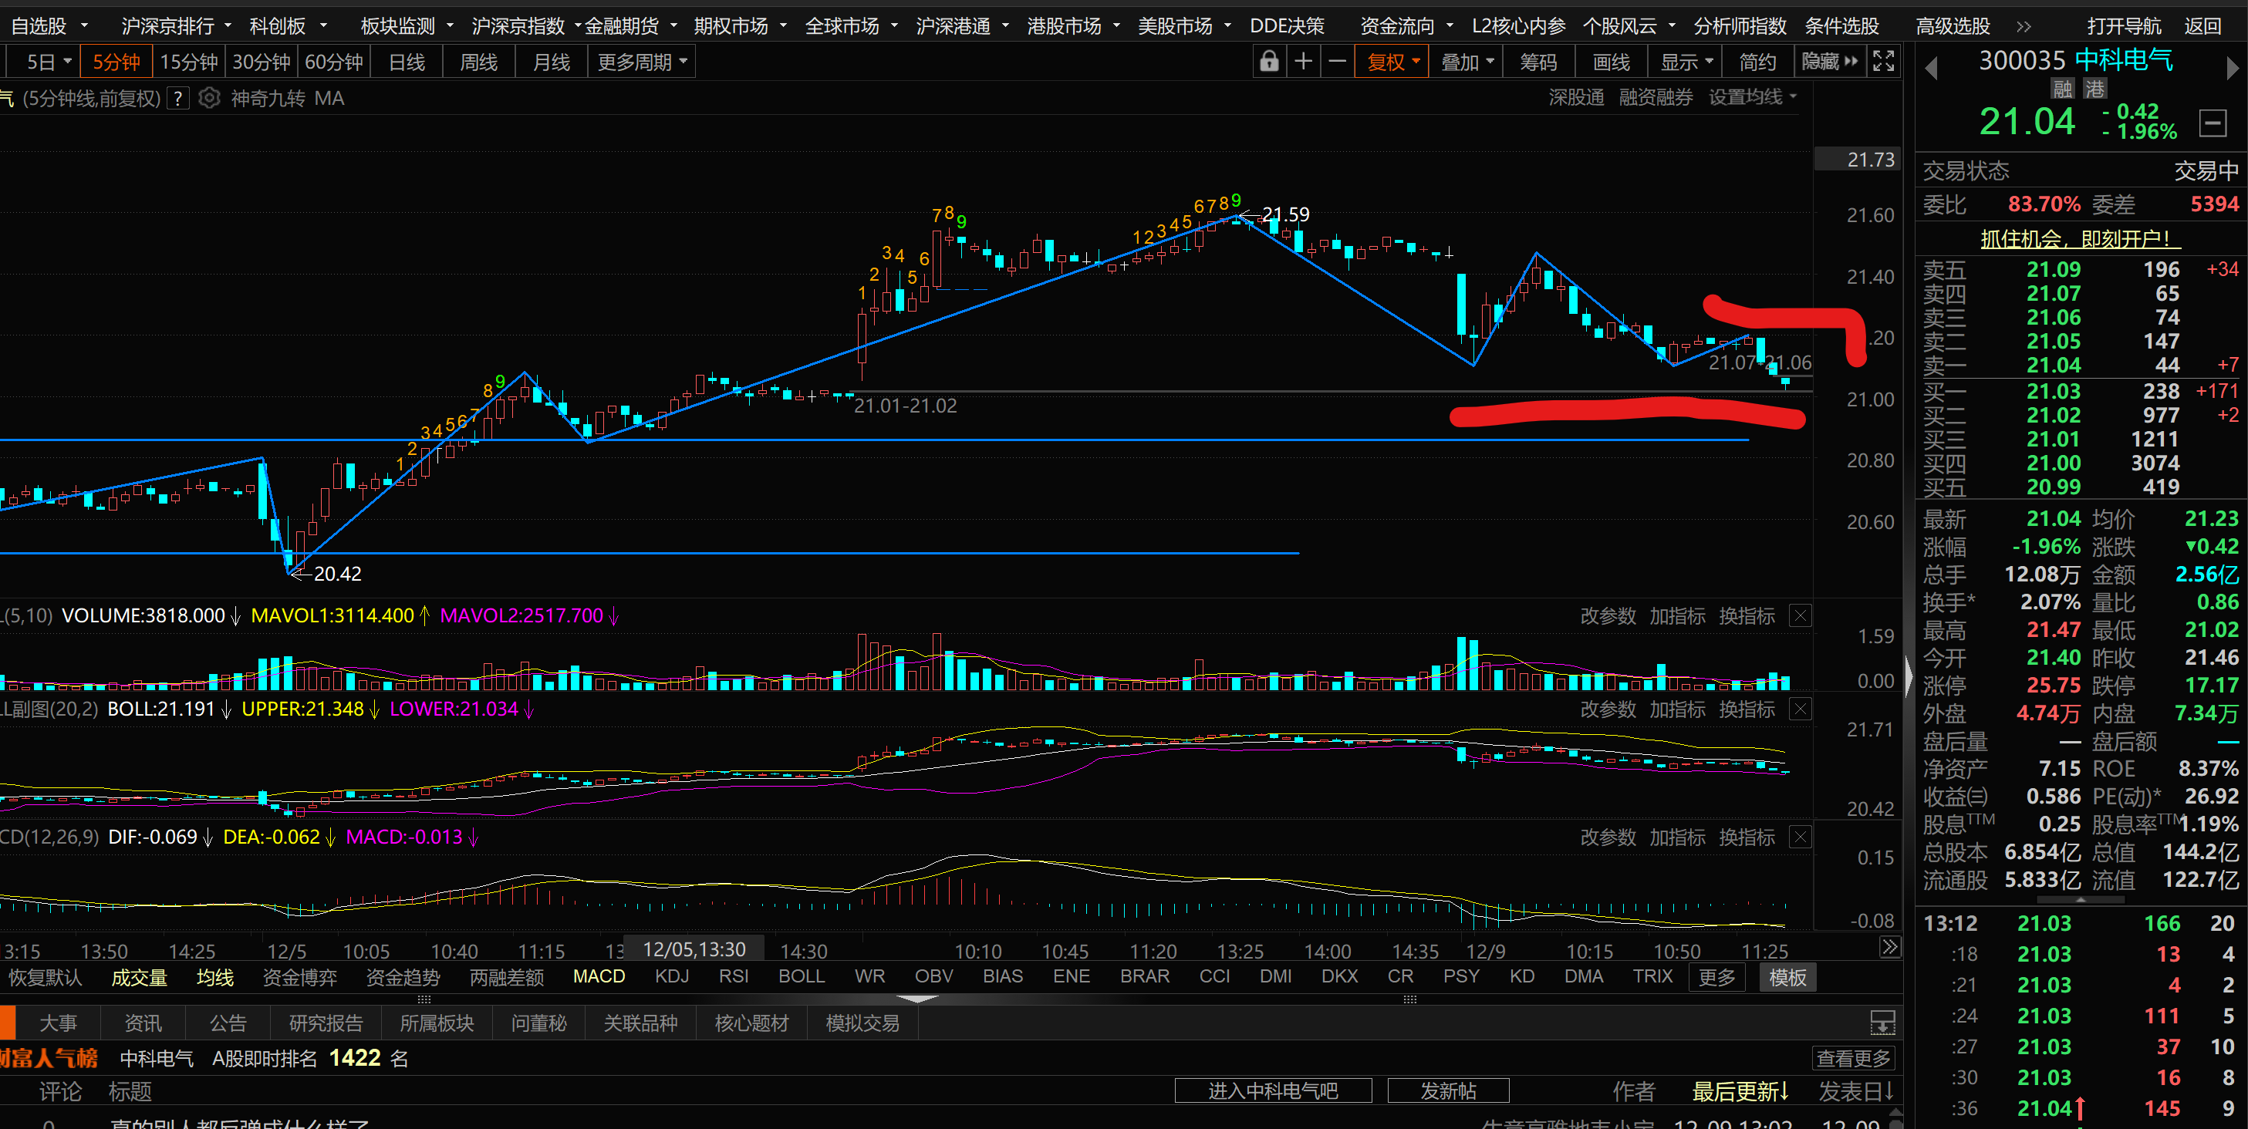Zoom out chart with minus icon
Image resolution: width=2248 pixels, height=1129 pixels.
tap(1337, 62)
